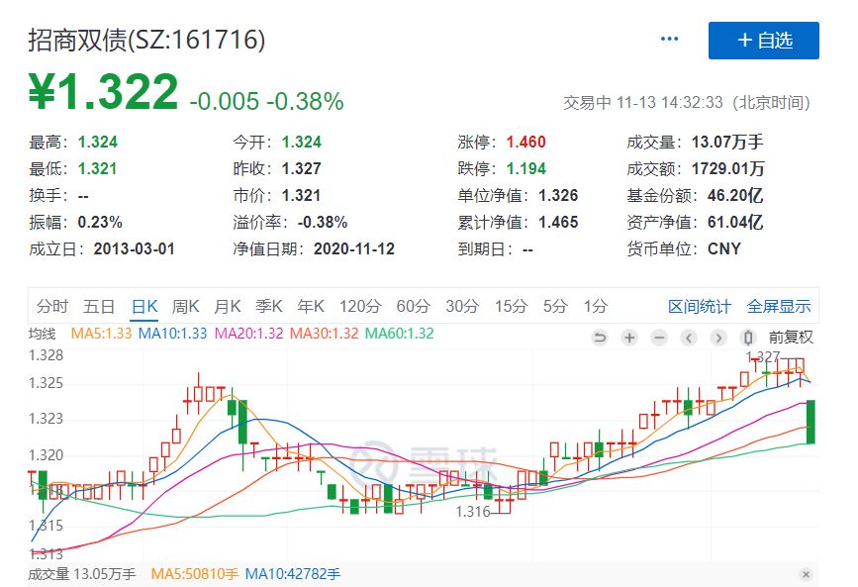Click the 累计净值 value 1.465
The width and height of the screenshot is (858, 587).
point(558,223)
